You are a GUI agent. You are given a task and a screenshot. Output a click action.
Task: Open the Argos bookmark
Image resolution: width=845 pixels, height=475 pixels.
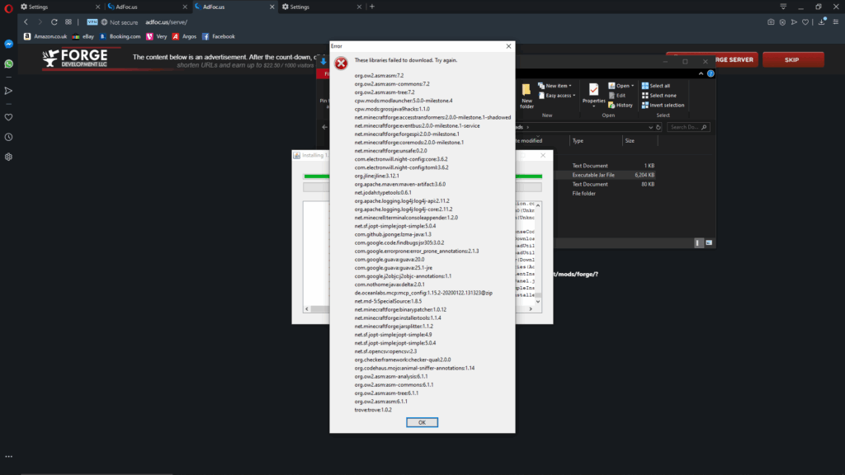(x=184, y=36)
